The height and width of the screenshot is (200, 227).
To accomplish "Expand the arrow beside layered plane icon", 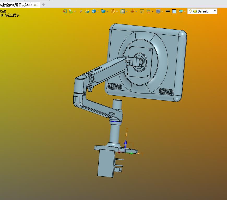I will click(x=185, y=11).
